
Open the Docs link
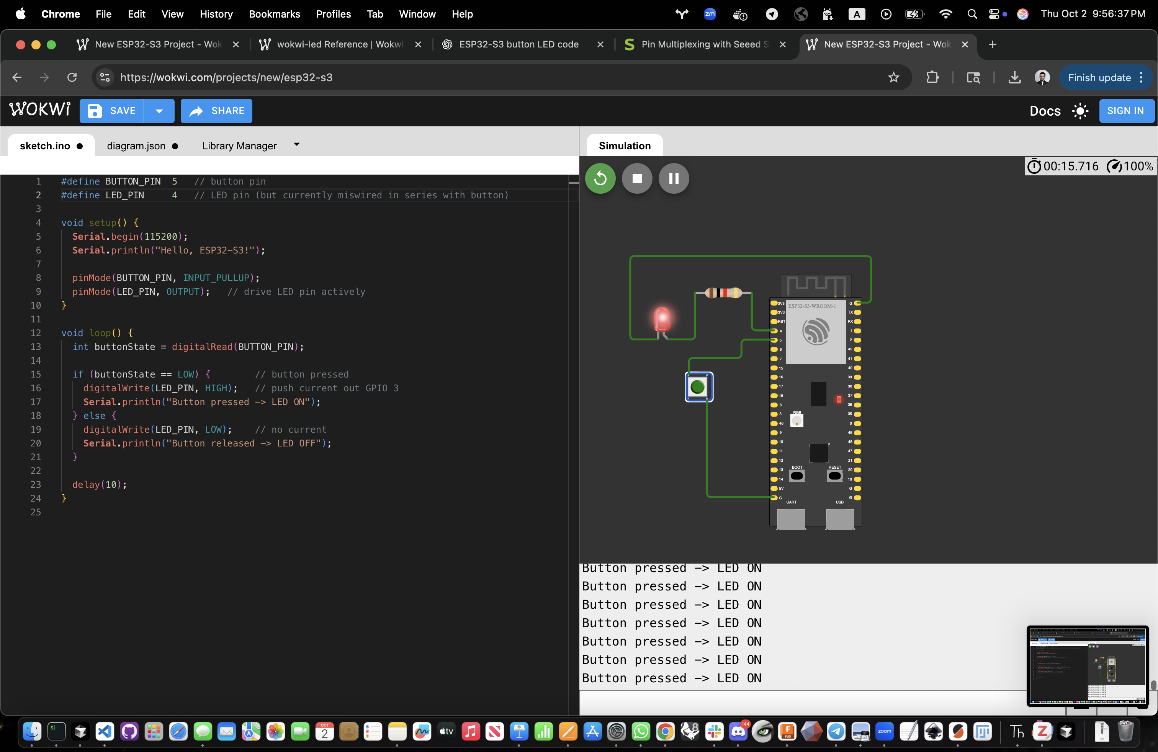[1045, 111]
